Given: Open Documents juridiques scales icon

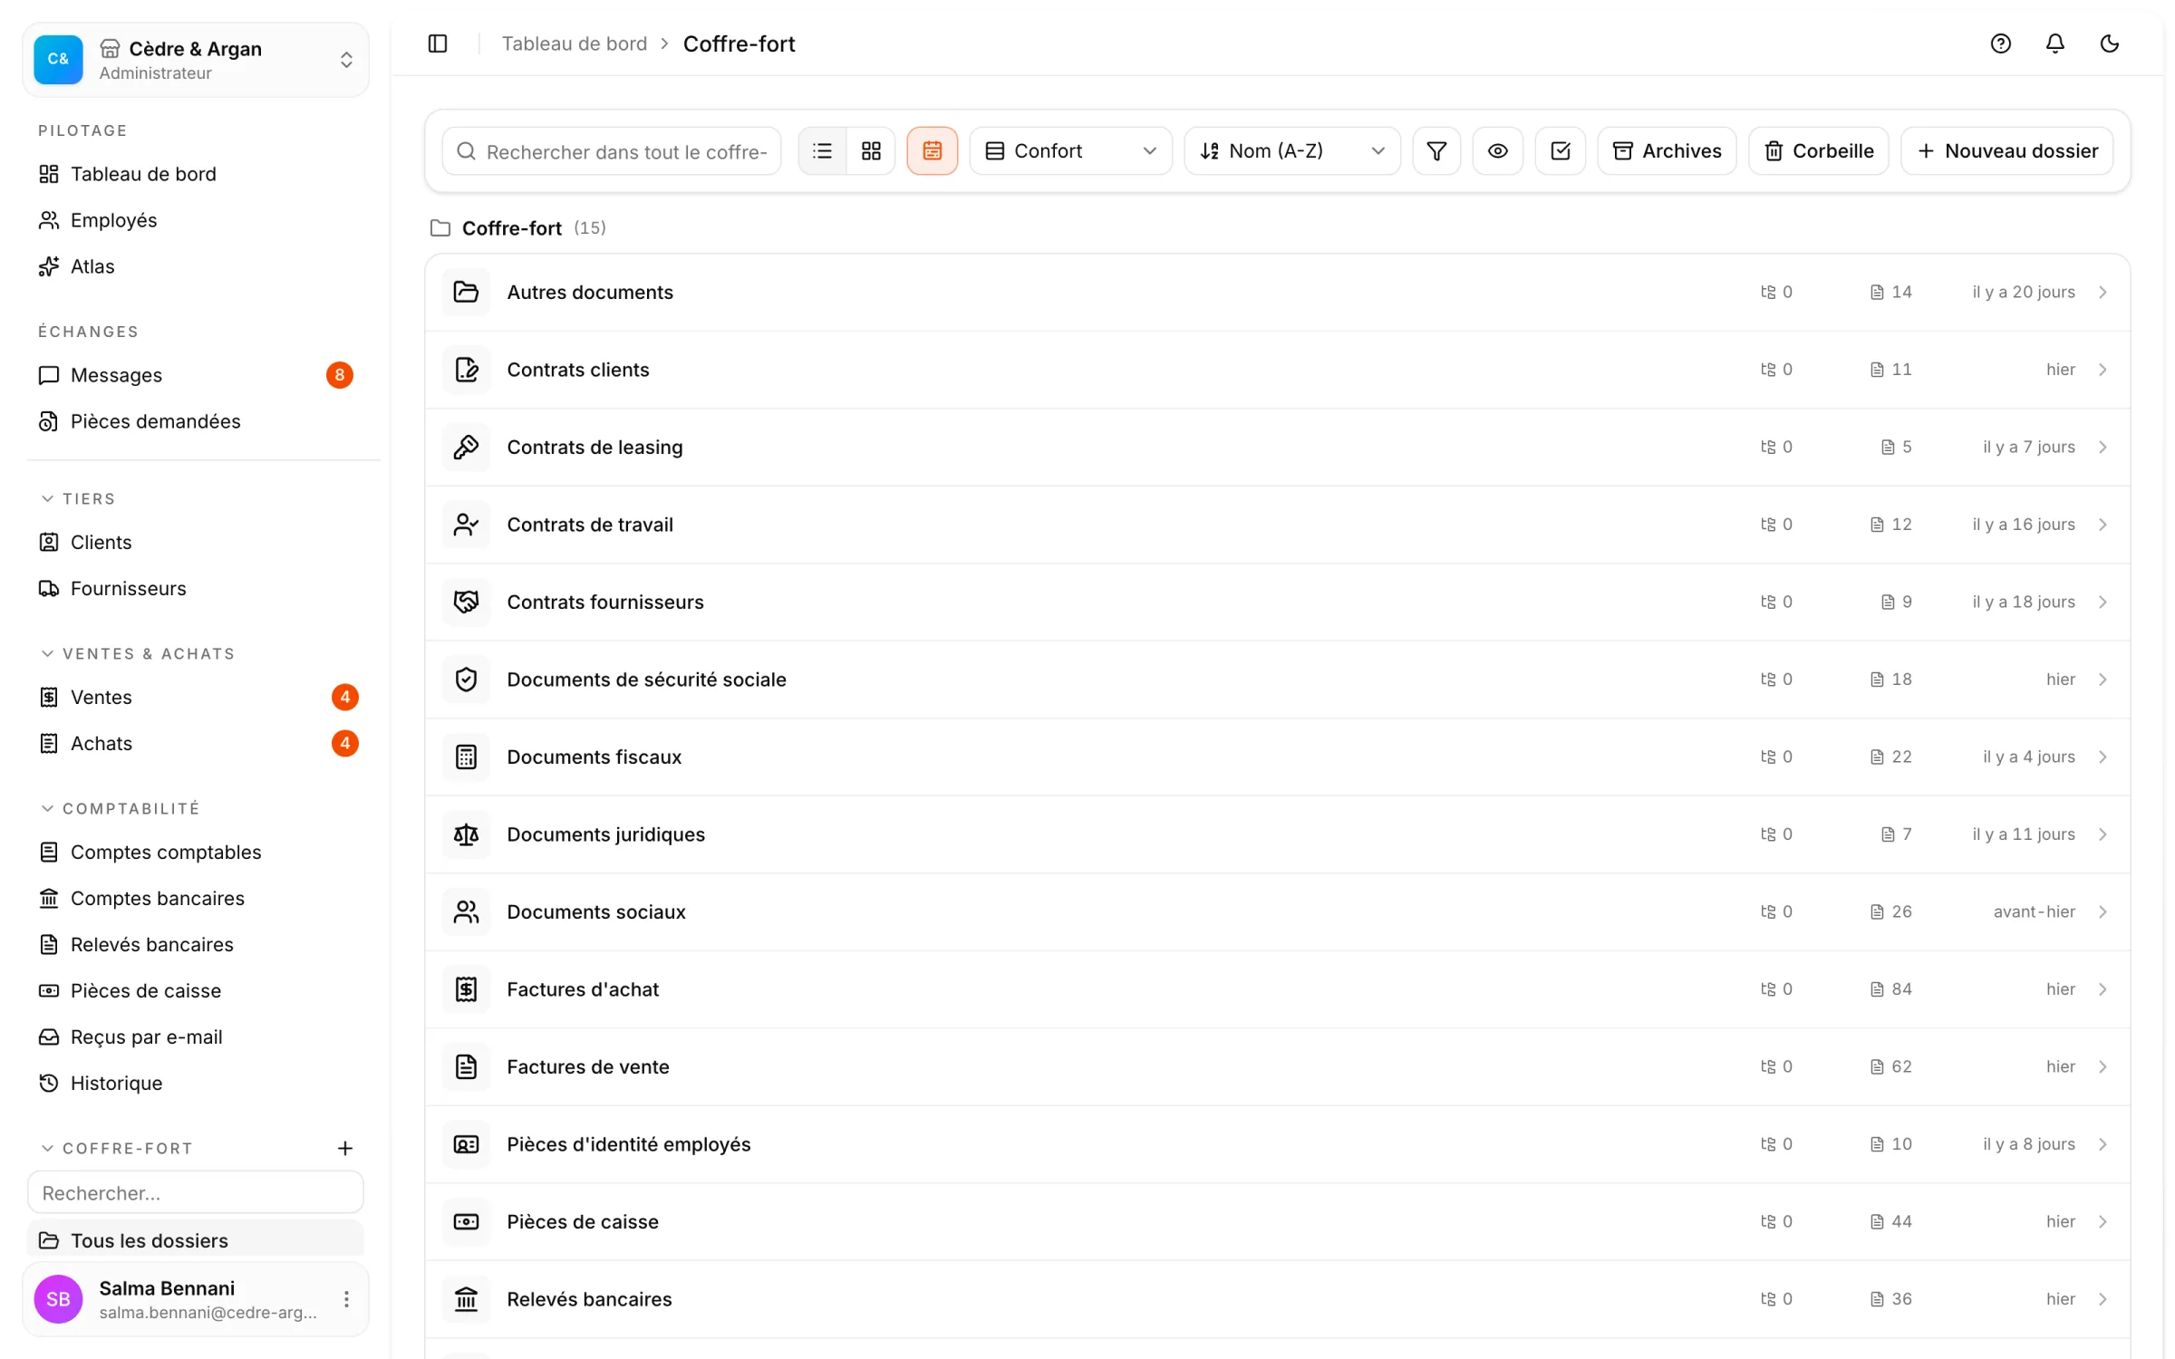Looking at the screenshot, I should 466,834.
